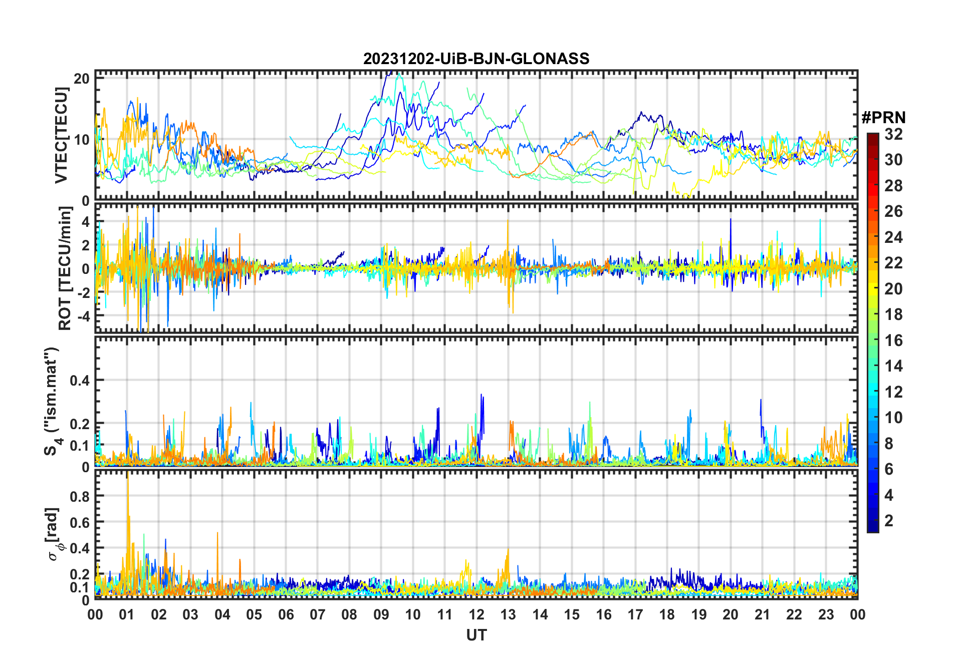
Task: Select hour 17 on the UT axis
Action: pyautogui.click(x=635, y=614)
